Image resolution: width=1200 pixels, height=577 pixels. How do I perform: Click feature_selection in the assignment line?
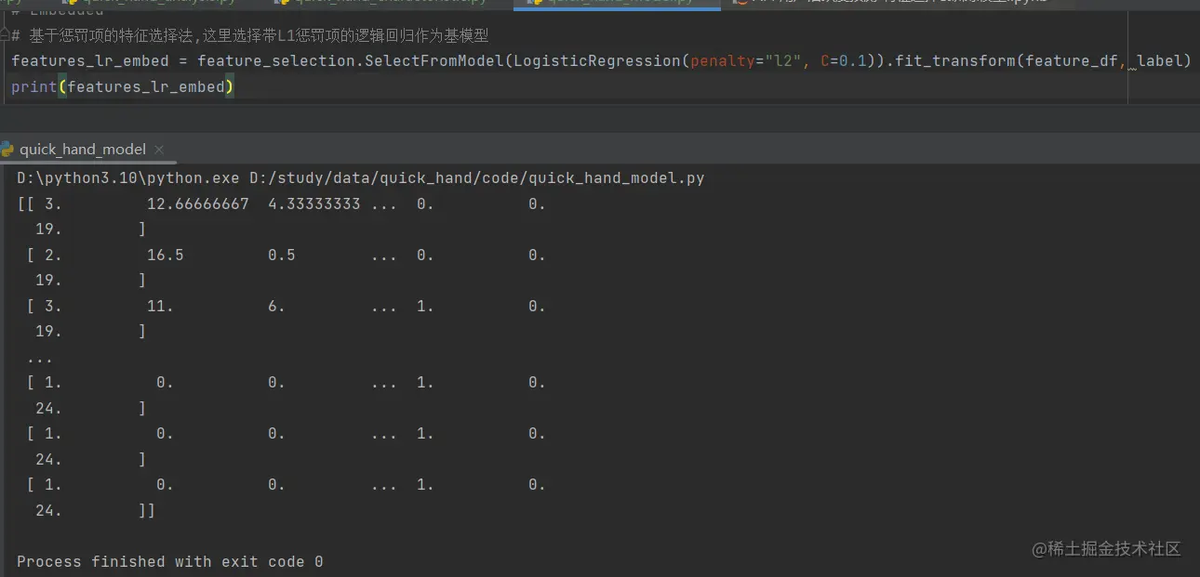(x=276, y=61)
